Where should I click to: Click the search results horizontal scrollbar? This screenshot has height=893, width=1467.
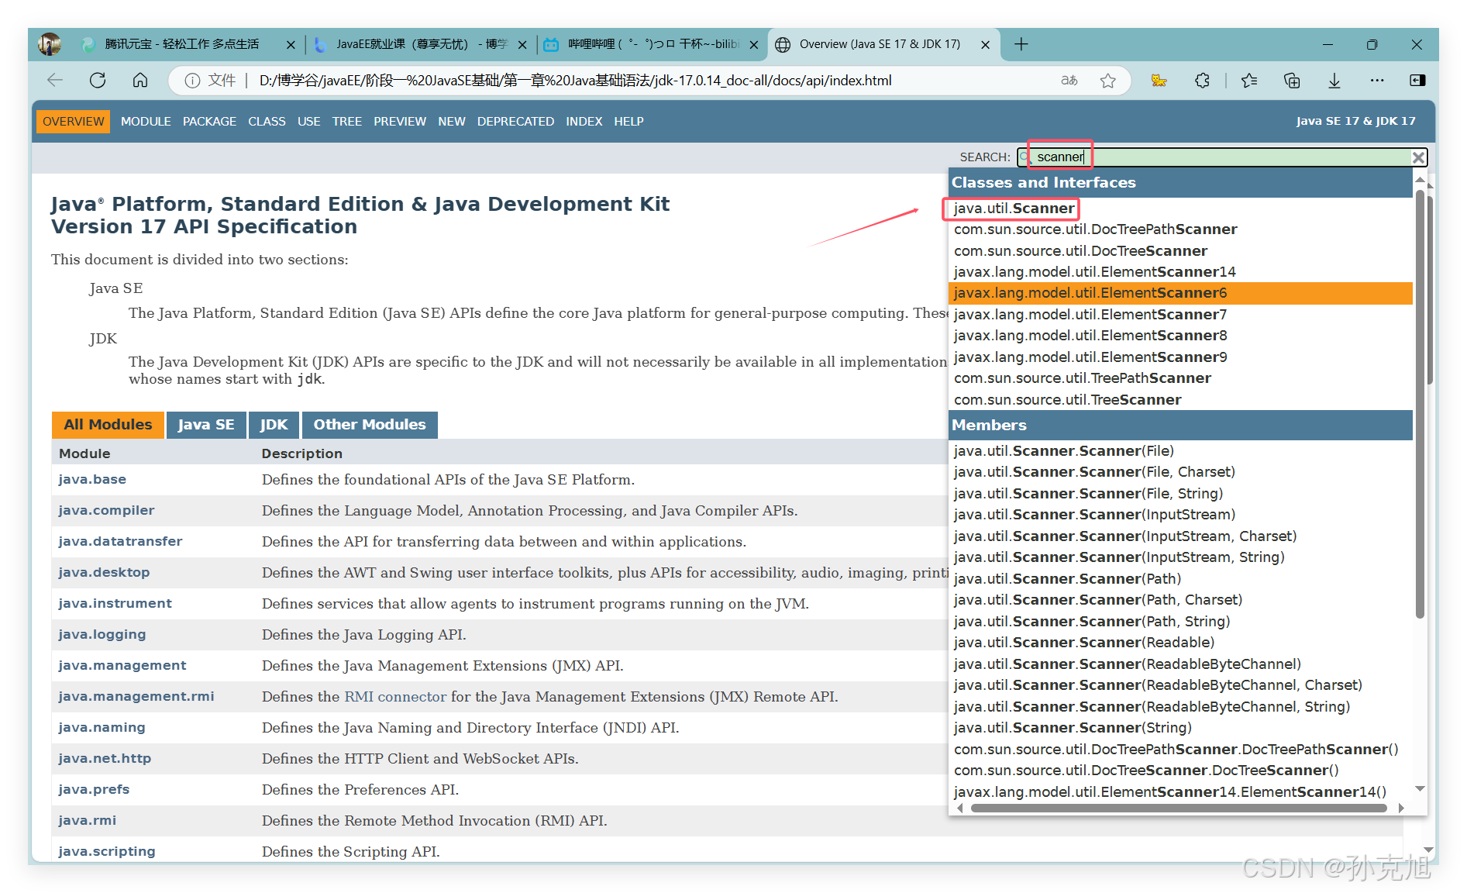point(1178,808)
